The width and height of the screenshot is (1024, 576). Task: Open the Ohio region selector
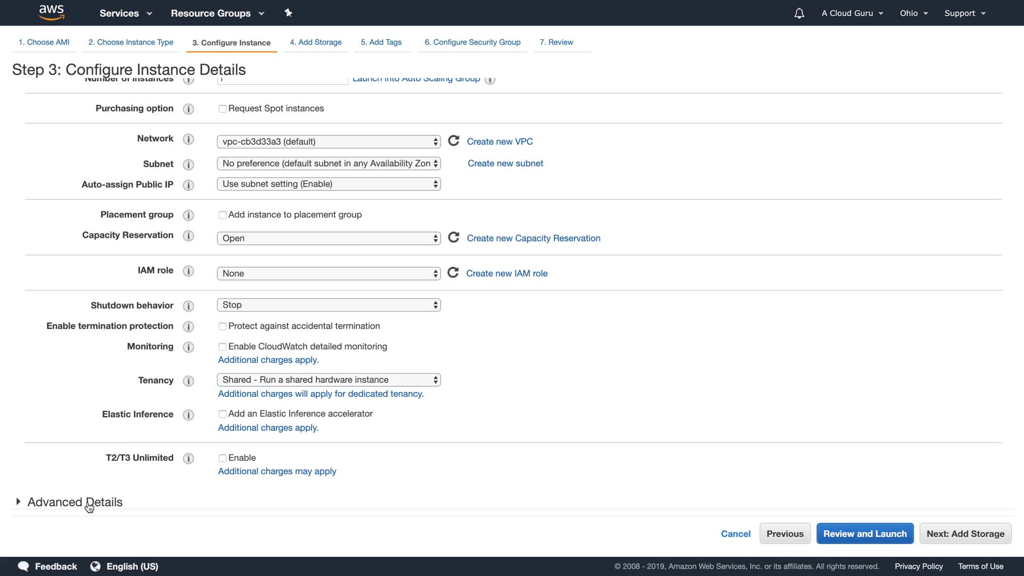pos(913,13)
